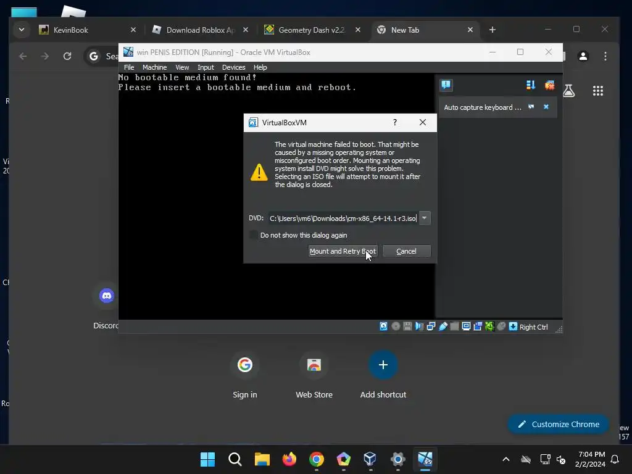
Task: Open the Chrome profile avatar icon
Action: 583,56
